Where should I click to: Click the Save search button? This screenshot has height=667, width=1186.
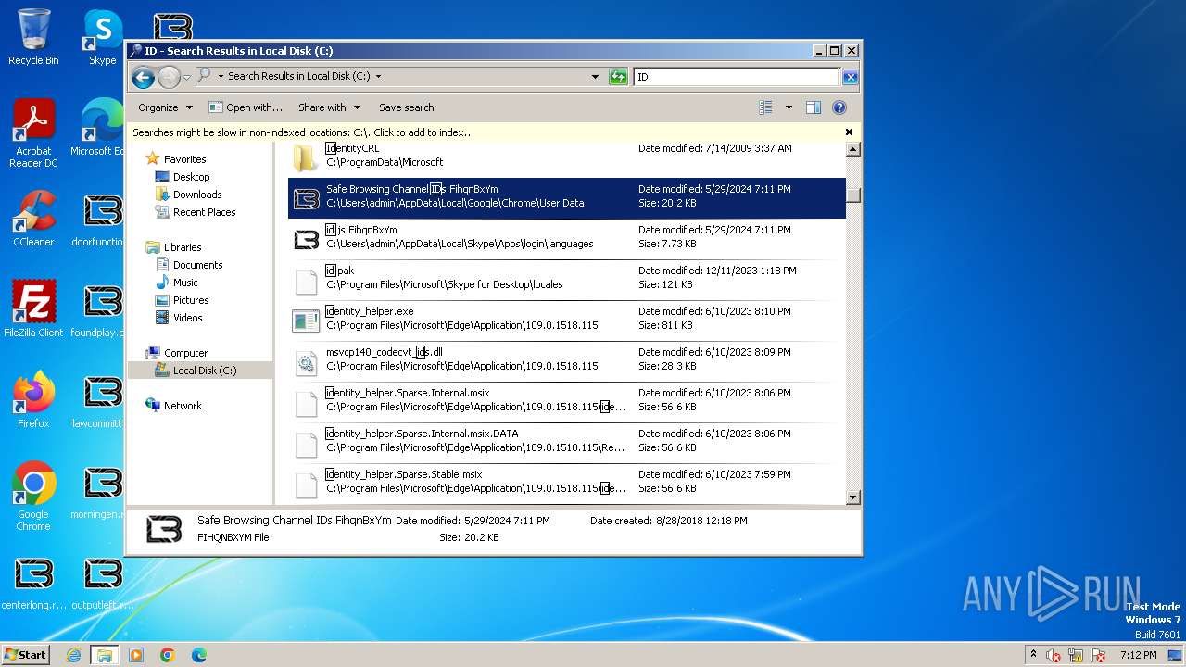[x=406, y=107]
